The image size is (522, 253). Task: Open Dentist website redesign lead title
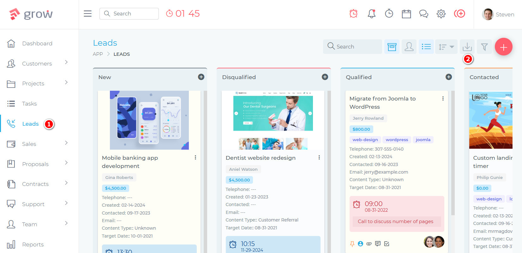(261, 158)
